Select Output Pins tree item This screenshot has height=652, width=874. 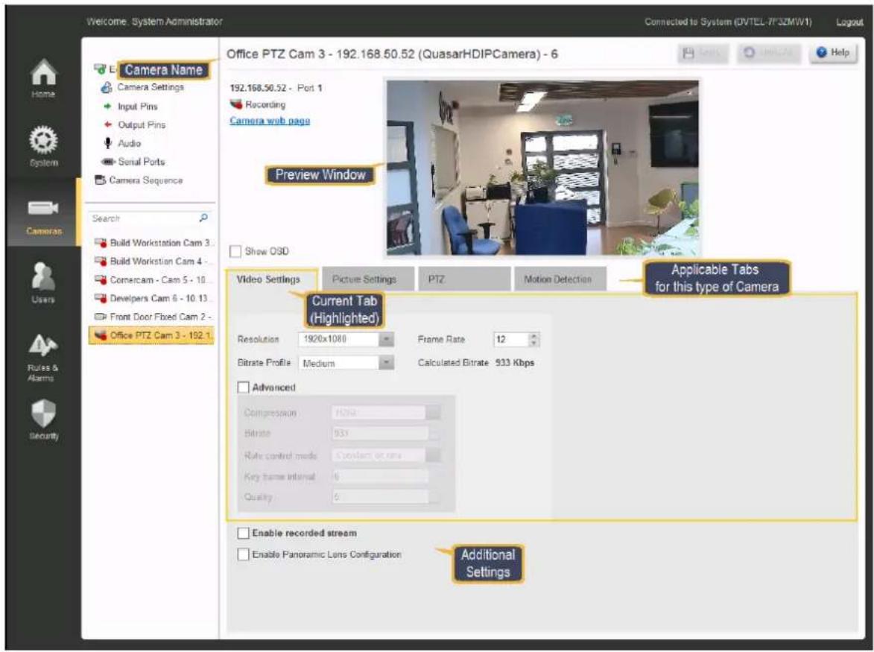(x=135, y=125)
